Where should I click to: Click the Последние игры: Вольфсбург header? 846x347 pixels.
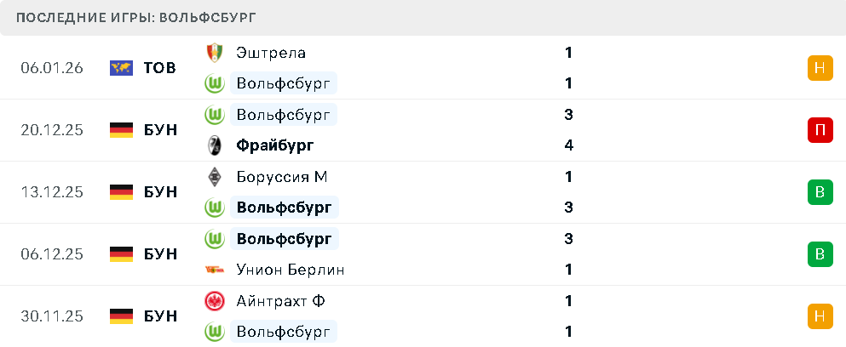tap(136, 17)
